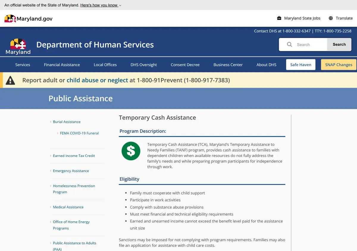Open Homelessness Prevention Program link
Image resolution: width=357 pixels, height=251 pixels.
pos(74,189)
